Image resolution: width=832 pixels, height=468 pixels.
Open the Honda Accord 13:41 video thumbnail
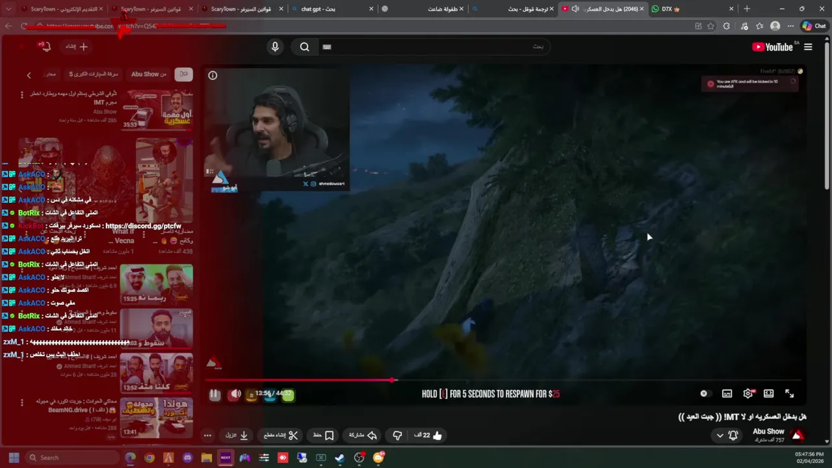click(x=157, y=417)
